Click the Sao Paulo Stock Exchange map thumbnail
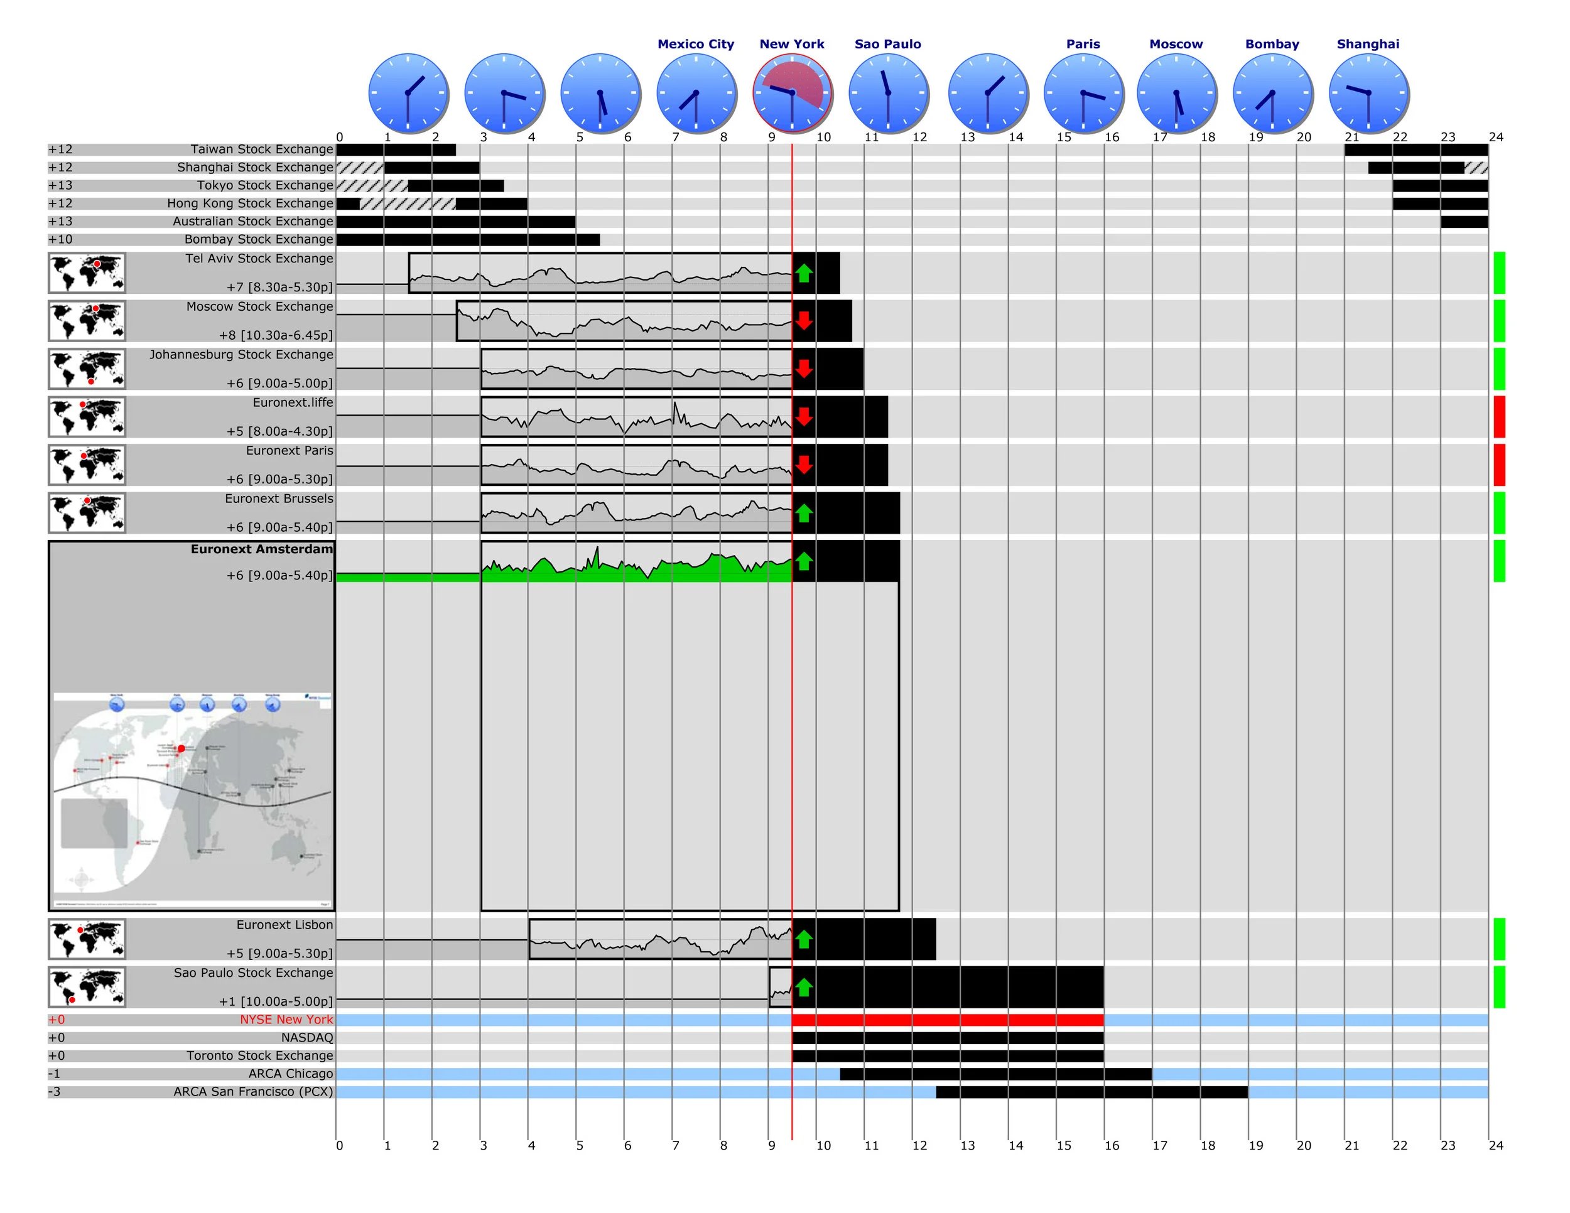1570x1213 pixels. [87, 988]
